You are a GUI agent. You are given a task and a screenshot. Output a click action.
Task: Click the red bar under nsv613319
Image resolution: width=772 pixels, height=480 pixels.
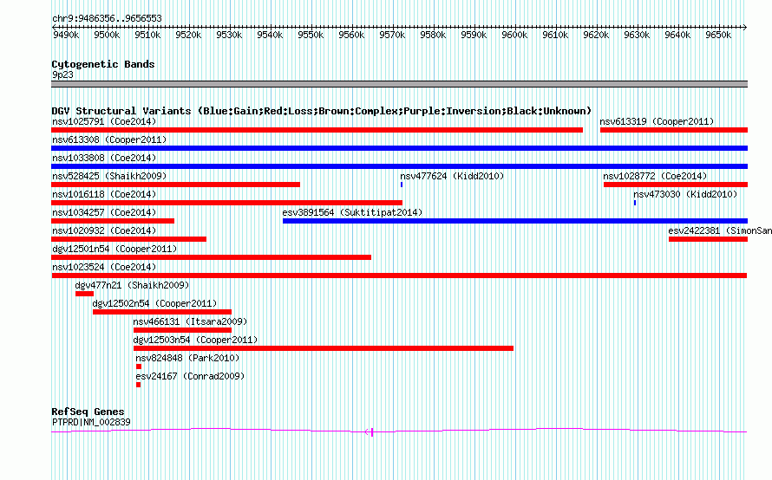pos(674,130)
